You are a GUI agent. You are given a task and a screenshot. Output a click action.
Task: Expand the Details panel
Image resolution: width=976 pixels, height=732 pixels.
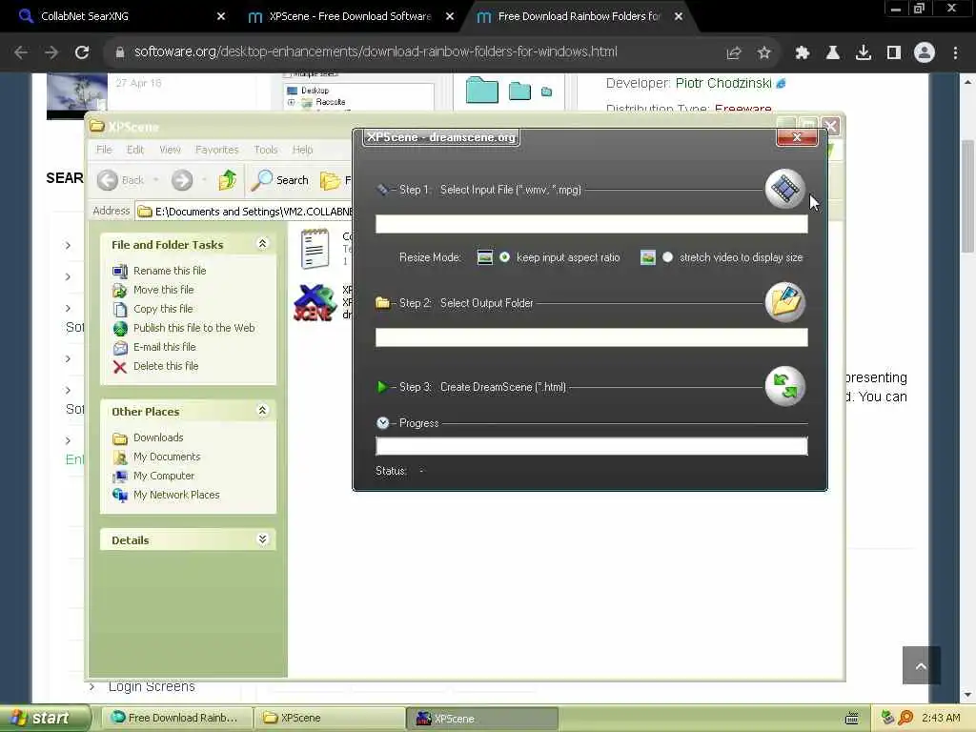263,539
